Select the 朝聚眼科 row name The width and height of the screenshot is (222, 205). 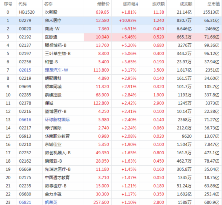(53, 78)
